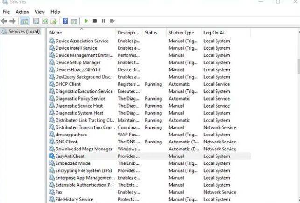300x203 pixels.
Task: Select Services (Local) in the left tree
Action: click(x=24, y=32)
